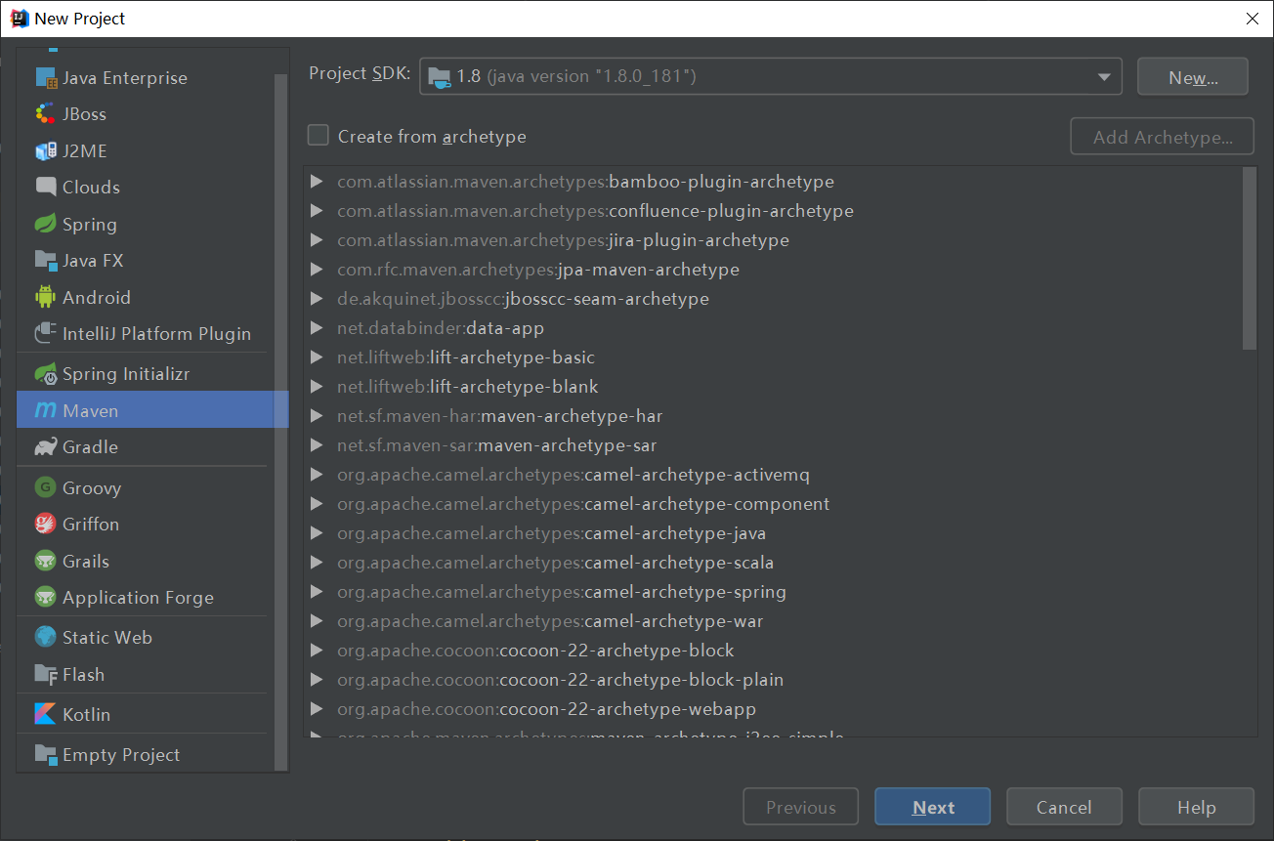Expand the lift-archetype-basic entry
The width and height of the screenshot is (1274, 841).
[x=316, y=357]
